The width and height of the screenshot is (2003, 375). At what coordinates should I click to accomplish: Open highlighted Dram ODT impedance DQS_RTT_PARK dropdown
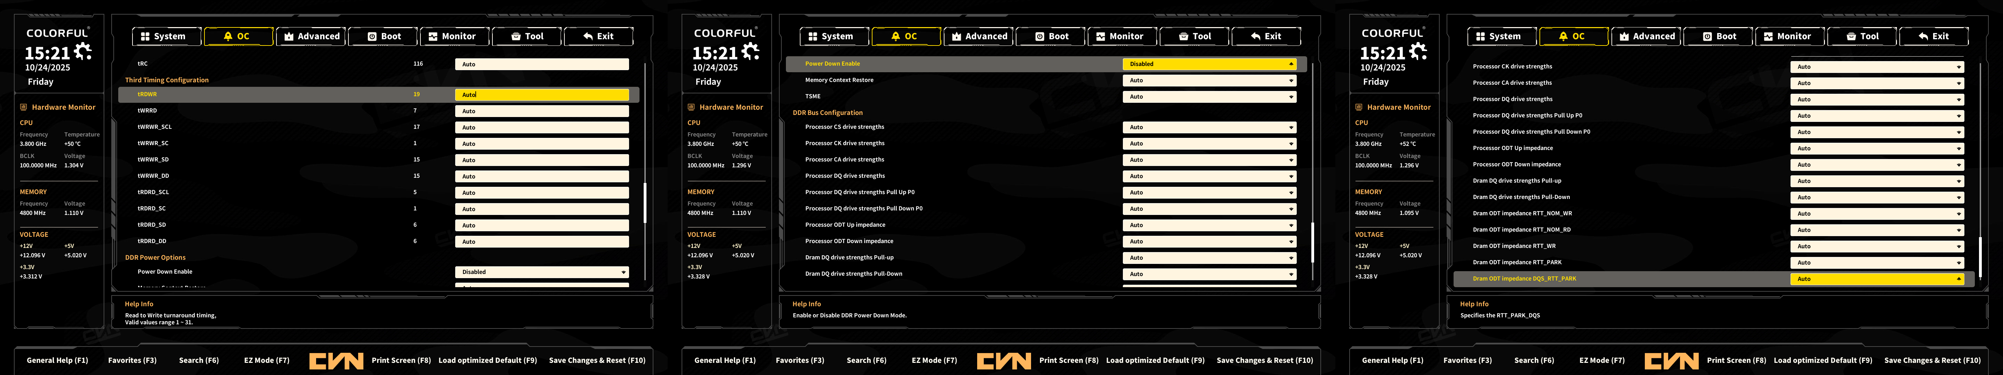click(1876, 279)
